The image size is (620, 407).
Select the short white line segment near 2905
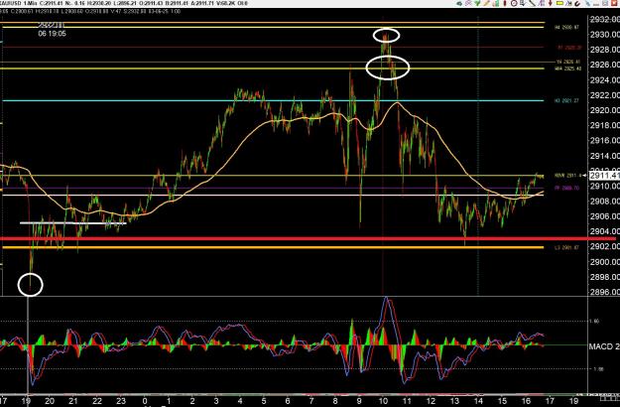click(73, 223)
